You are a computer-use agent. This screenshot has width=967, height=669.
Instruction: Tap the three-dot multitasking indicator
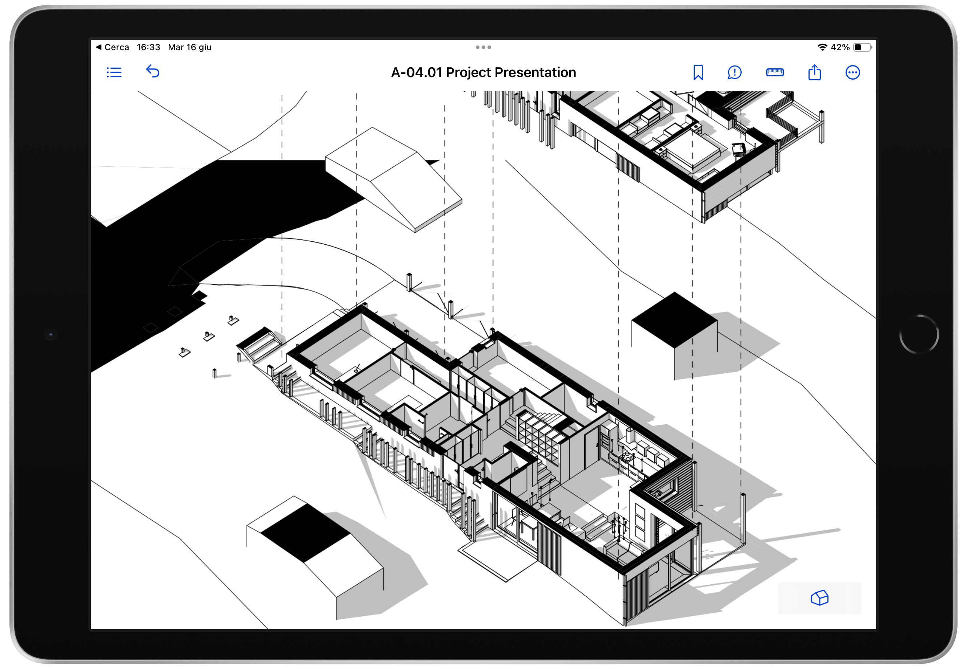coord(483,47)
